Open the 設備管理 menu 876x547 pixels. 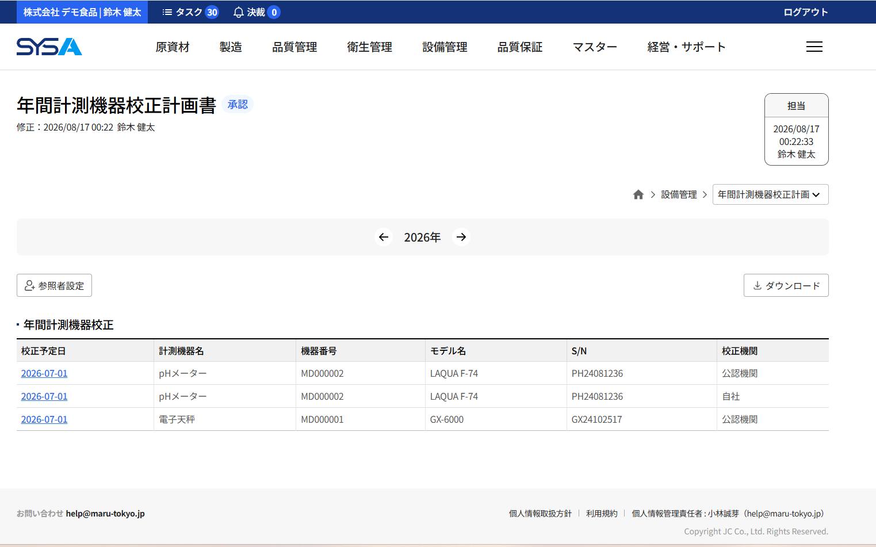tap(445, 47)
